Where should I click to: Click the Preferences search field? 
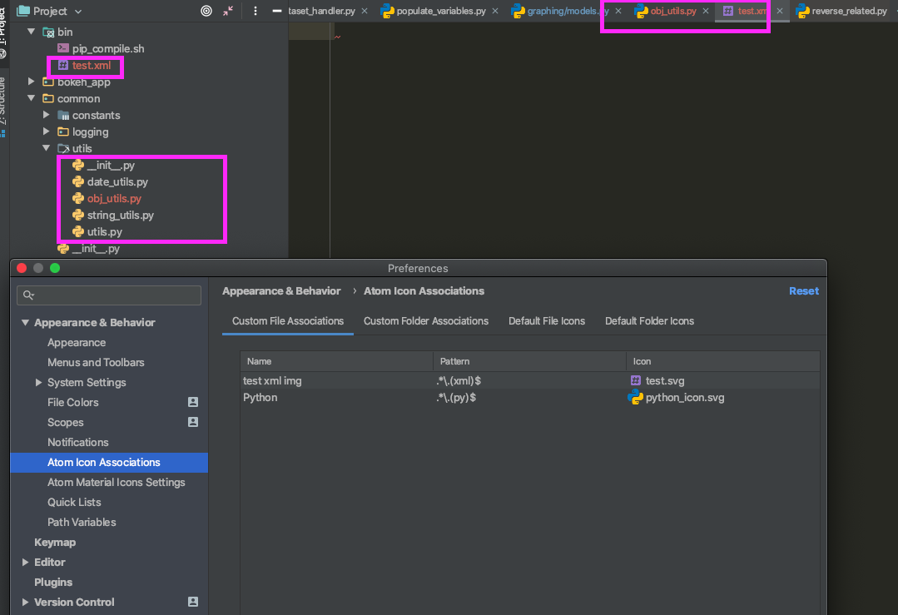108,295
